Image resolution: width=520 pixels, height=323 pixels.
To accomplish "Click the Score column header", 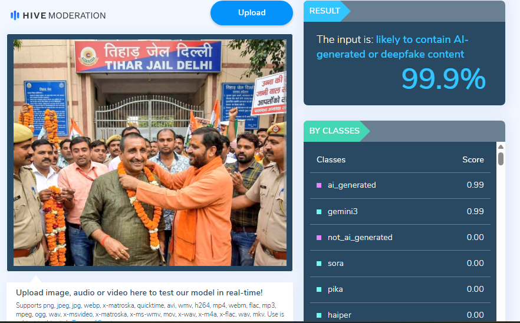I will tap(473, 159).
